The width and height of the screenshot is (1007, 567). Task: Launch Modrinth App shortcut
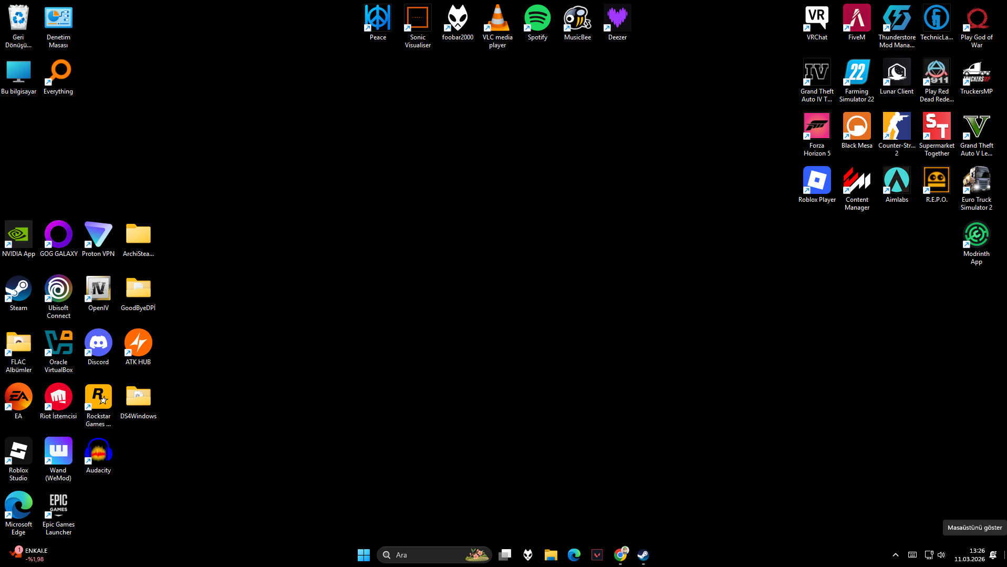point(977,242)
